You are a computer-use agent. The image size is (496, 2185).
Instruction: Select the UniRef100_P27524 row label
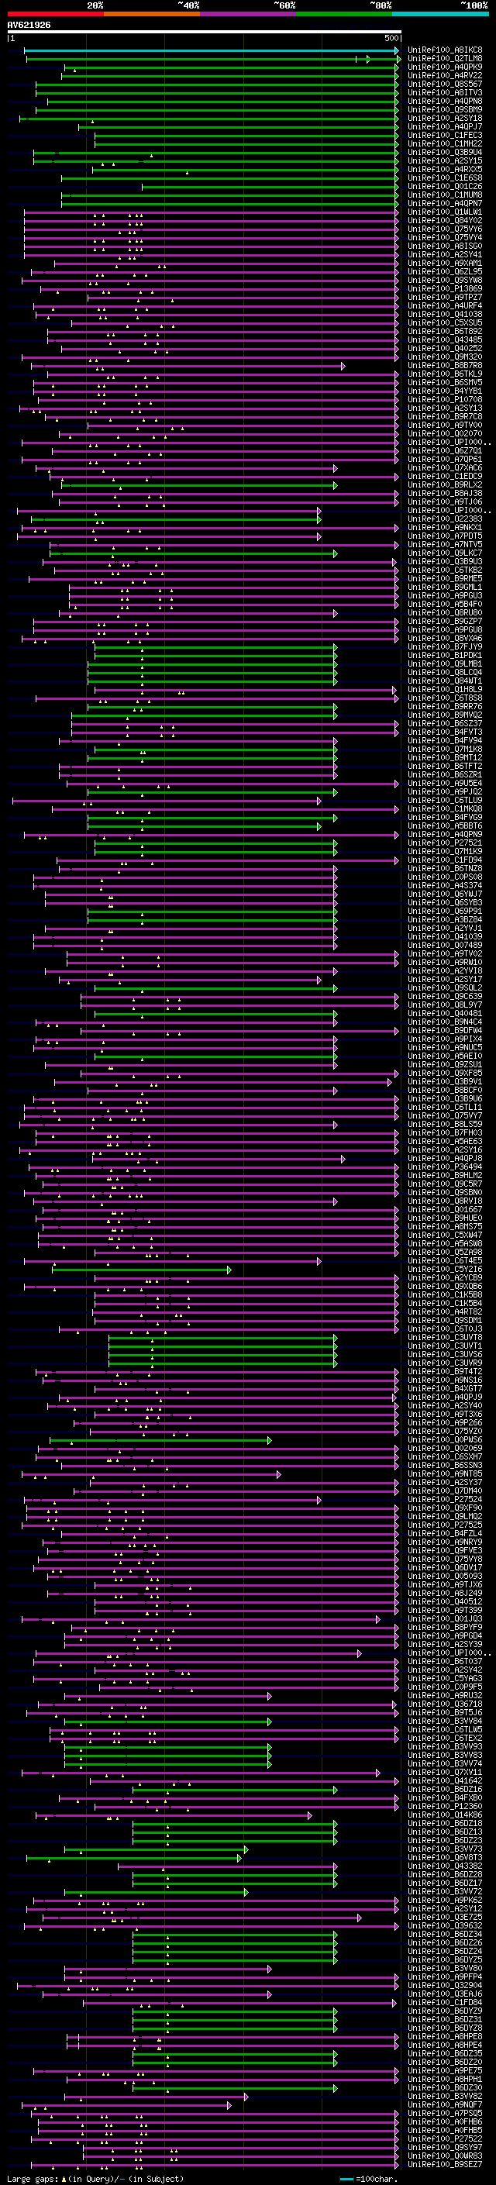445,1500
